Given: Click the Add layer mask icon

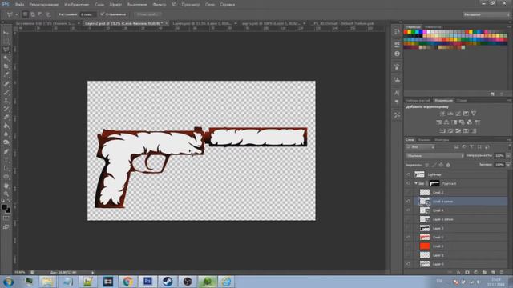Looking at the screenshot, I should (467, 272).
